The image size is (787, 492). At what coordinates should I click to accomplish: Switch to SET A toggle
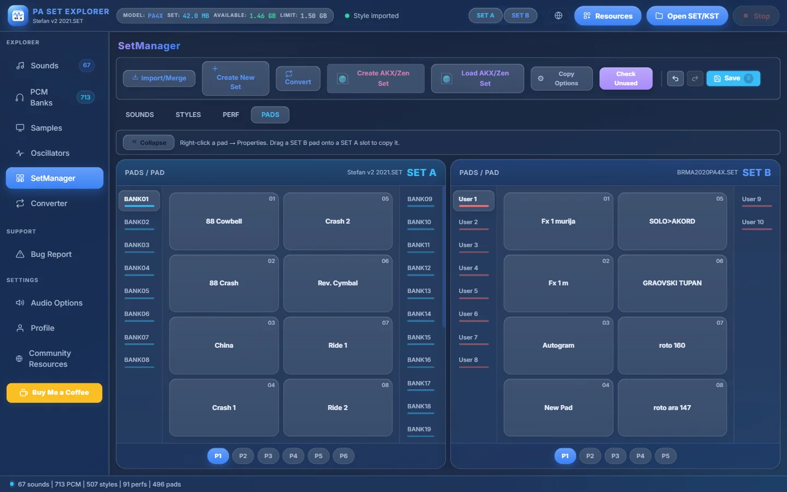tap(485, 16)
